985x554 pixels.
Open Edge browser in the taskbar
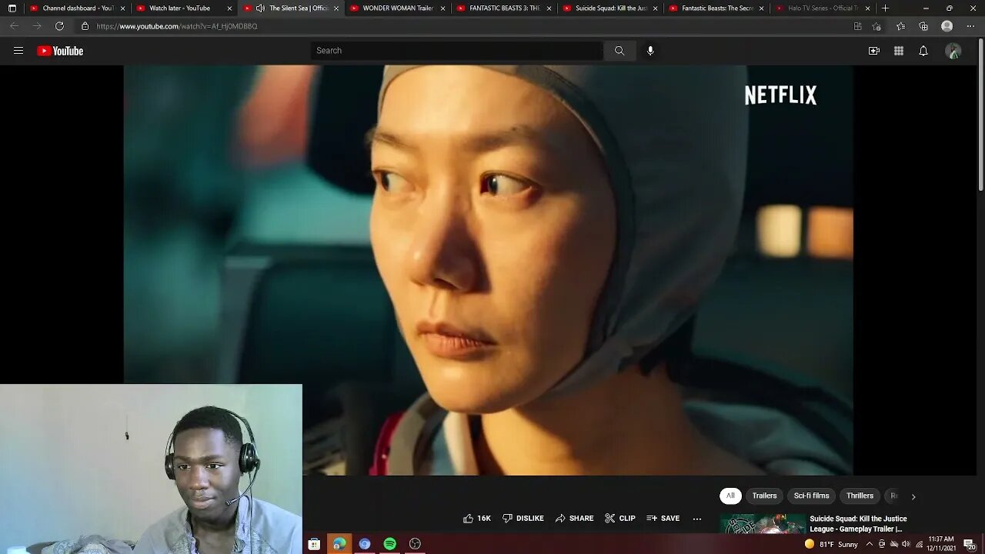[339, 544]
